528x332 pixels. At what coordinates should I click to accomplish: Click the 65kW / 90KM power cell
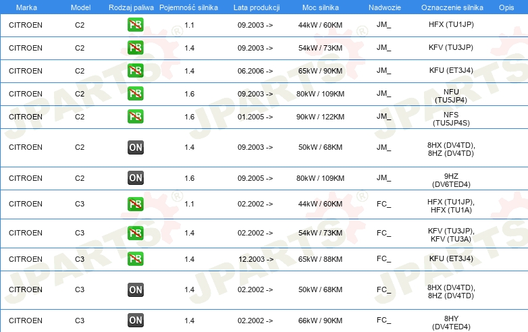[320, 71]
